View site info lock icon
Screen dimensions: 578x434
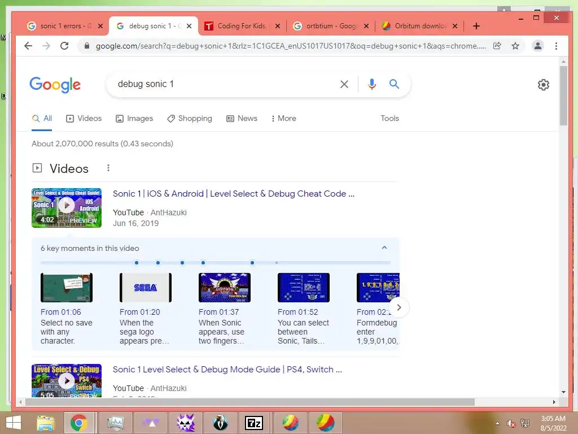(x=86, y=46)
